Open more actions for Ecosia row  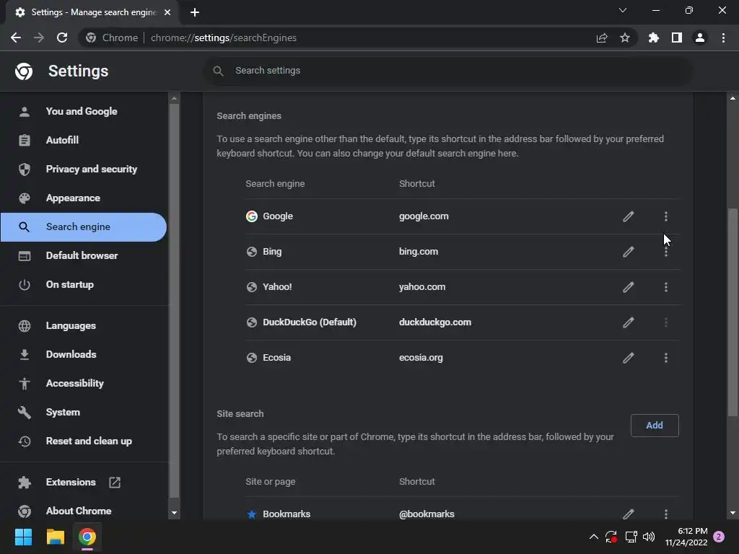(665, 358)
